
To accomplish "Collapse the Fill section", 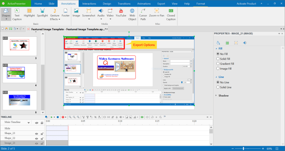I will pyautogui.click(x=216, y=48).
